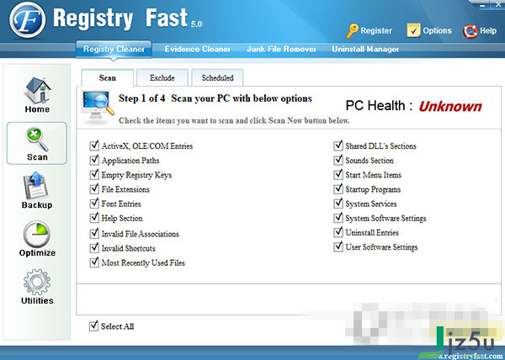Click the monitor scan icon beside Step 1

click(98, 107)
